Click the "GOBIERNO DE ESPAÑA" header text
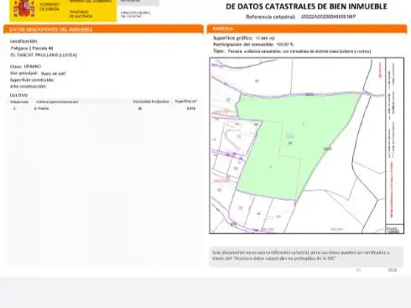Screen dimensions: 411x308 [x=49, y=7]
